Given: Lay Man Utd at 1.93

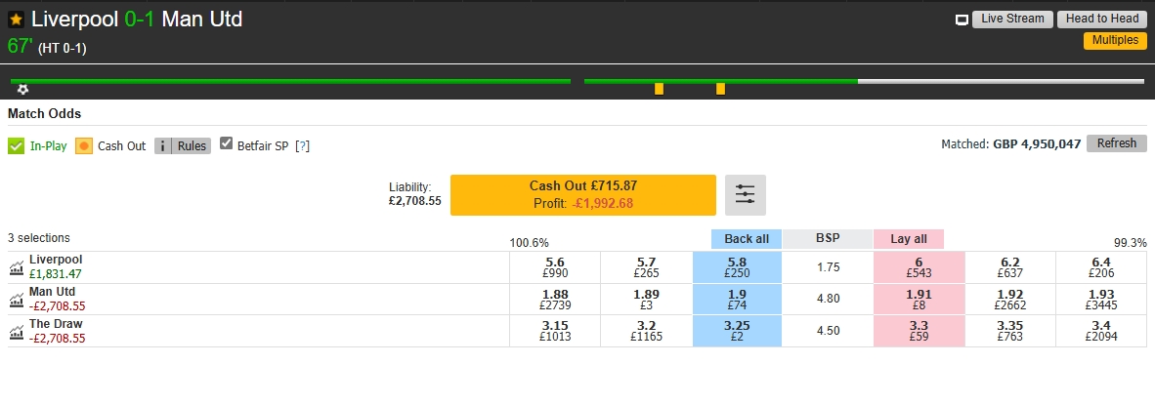Looking at the screenshot, I should [1101, 300].
